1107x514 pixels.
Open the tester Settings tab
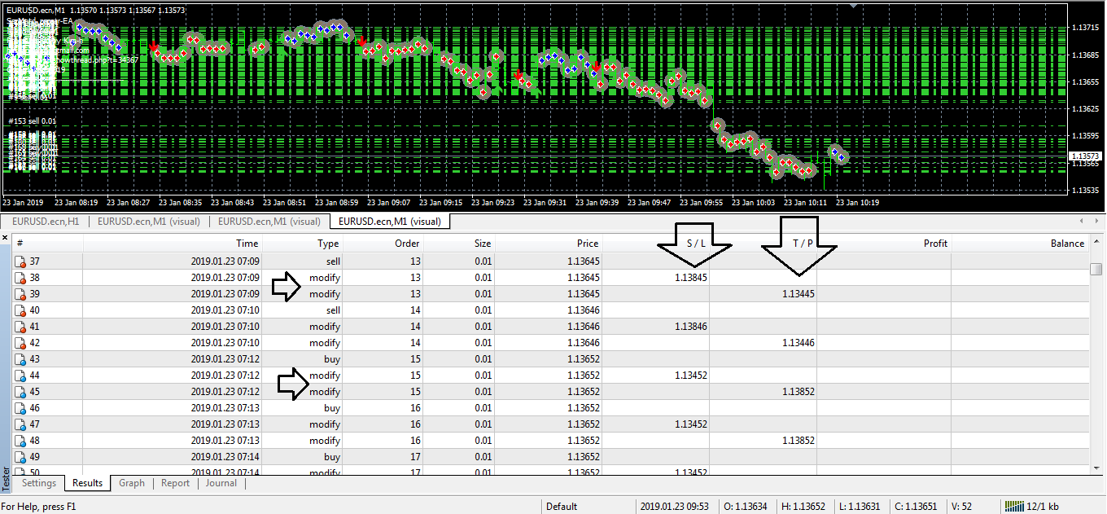[39, 483]
